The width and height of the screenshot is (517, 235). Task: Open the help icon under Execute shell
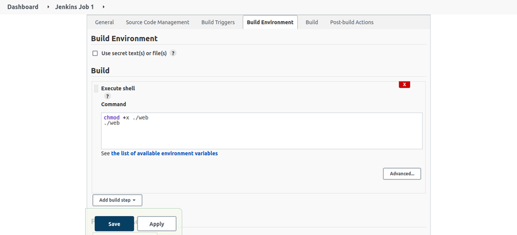pos(108,96)
